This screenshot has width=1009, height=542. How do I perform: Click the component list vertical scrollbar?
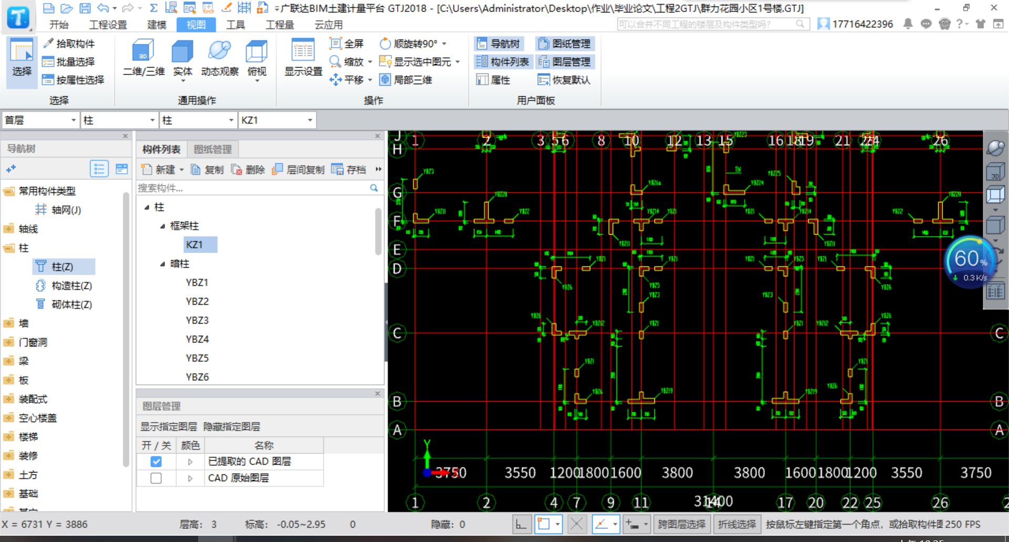(x=378, y=231)
